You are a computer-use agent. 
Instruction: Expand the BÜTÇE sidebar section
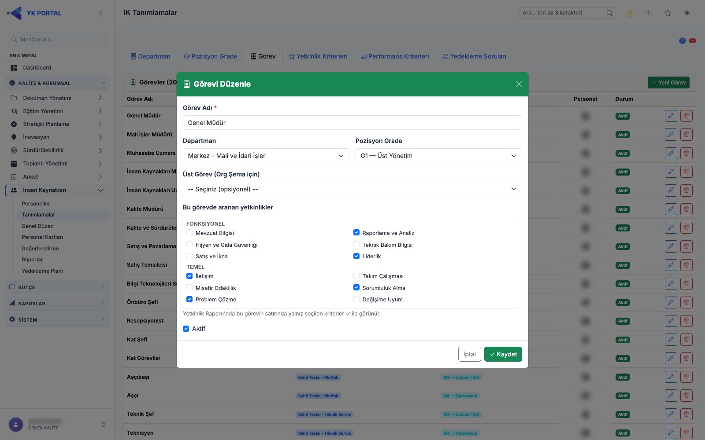[58, 287]
